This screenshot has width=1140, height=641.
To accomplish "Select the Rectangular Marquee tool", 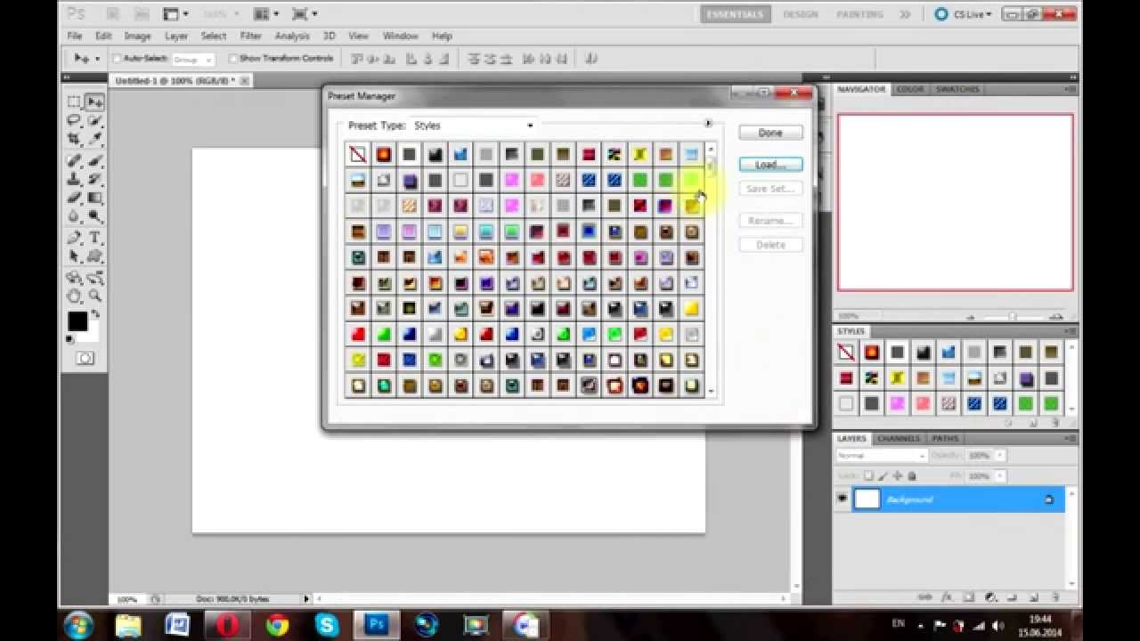I will [x=74, y=101].
